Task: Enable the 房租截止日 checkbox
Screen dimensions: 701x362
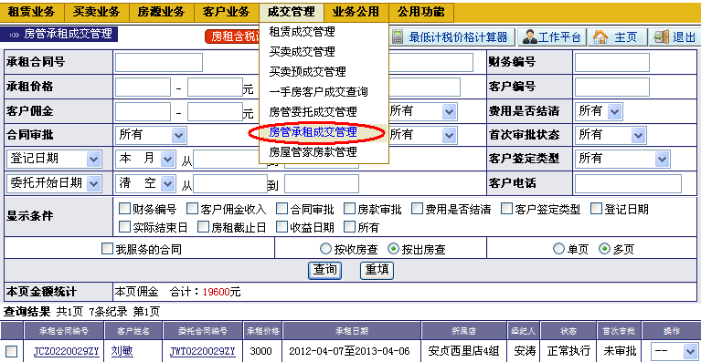Action: click(204, 227)
